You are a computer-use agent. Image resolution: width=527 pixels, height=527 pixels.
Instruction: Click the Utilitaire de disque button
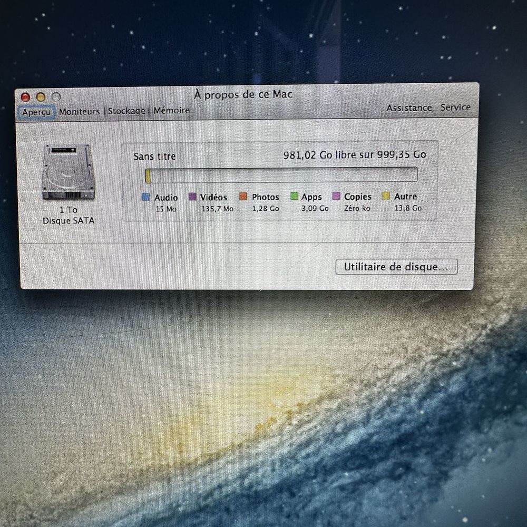click(x=397, y=267)
